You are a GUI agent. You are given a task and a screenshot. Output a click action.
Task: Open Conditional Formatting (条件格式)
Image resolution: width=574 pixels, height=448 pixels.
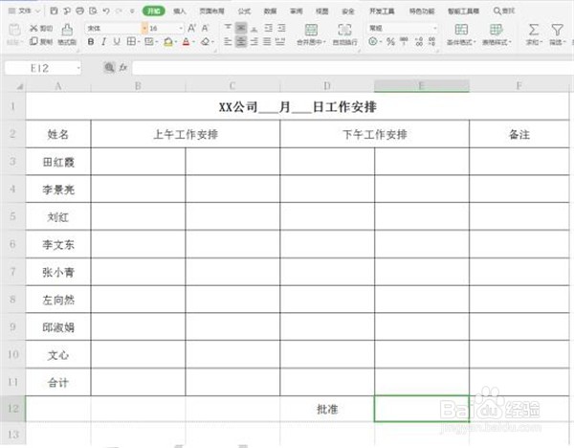(461, 34)
